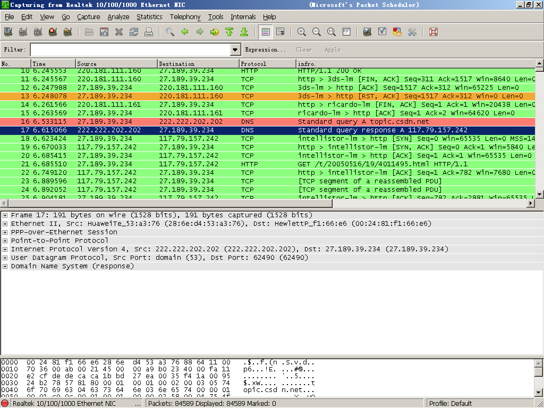Expand Domain Name System response node
Image resolution: width=544 pixels, height=408 pixels.
pos(5,266)
